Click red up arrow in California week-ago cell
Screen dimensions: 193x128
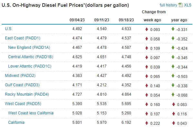[147, 123]
